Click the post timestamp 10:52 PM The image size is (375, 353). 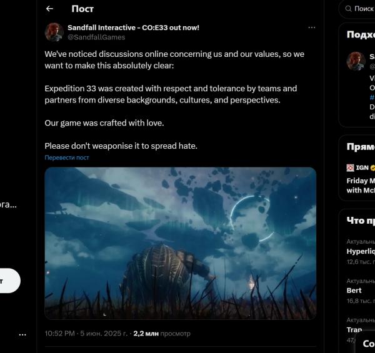[x=60, y=334]
